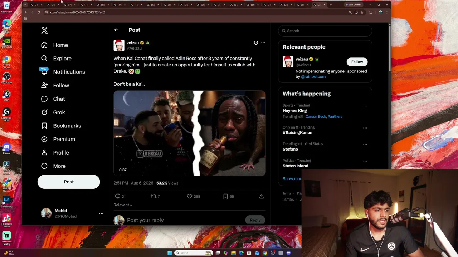Click the Windows taskbar Search box
The image size is (458, 257).
[x=194, y=253]
